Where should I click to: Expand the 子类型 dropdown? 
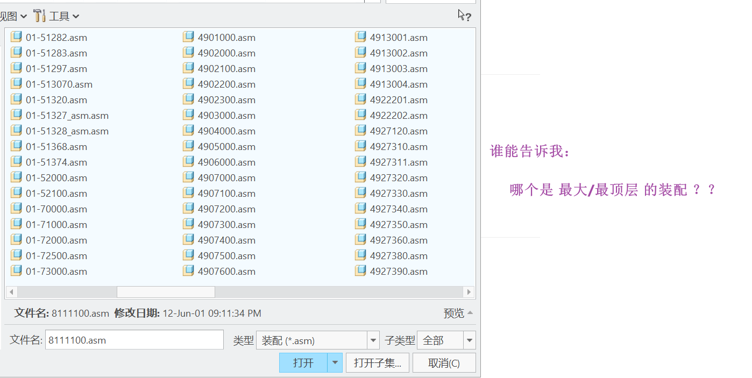470,340
